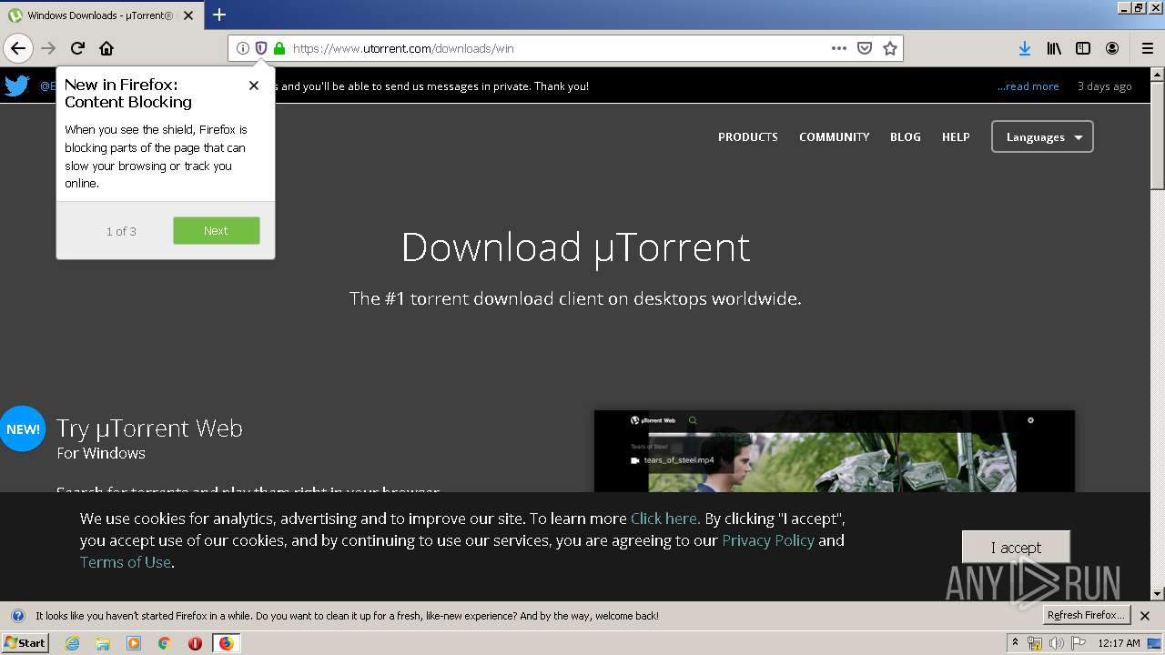
Task: Open Windows Media Player taskbar icon
Action: [134, 643]
